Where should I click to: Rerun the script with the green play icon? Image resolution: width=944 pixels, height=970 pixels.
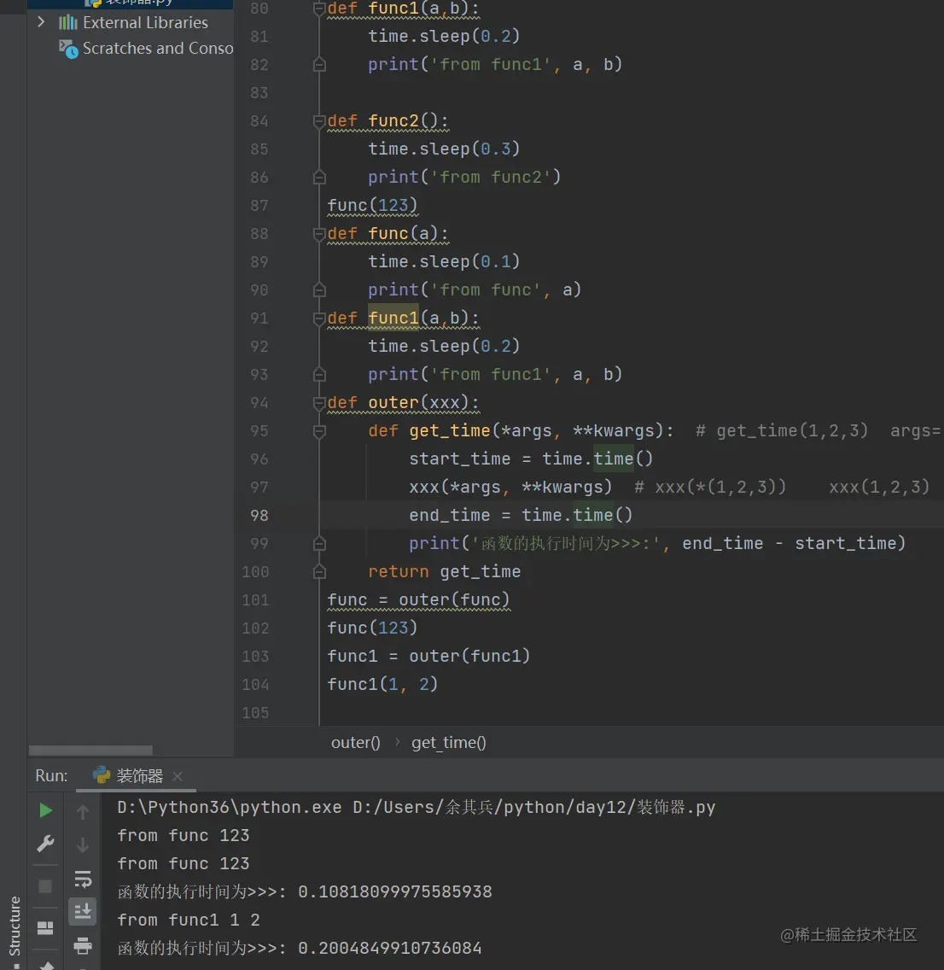pyautogui.click(x=45, y=810)
